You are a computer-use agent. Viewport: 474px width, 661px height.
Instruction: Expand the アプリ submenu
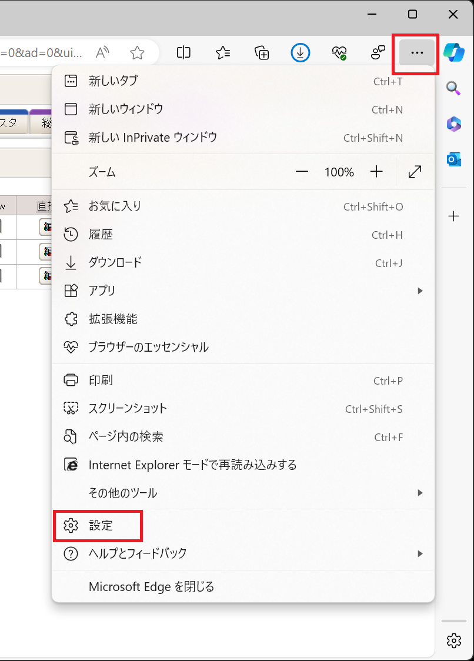pos(243,291)
